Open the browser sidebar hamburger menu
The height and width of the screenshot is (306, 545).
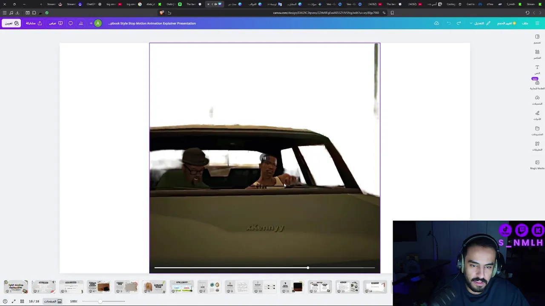click(5, 13)
